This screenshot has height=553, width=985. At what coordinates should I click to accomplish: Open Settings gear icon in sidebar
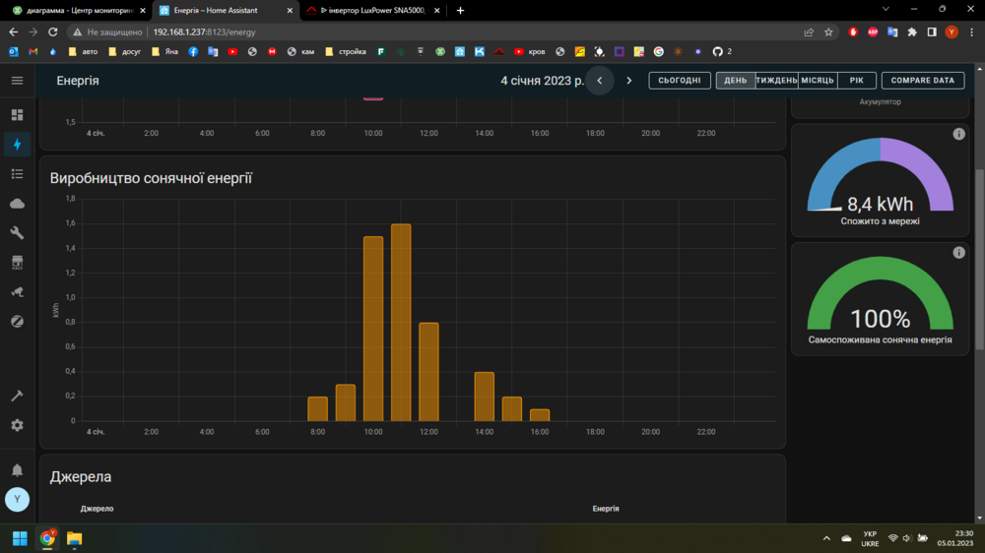pyautogui.click(x=17, y=425)
